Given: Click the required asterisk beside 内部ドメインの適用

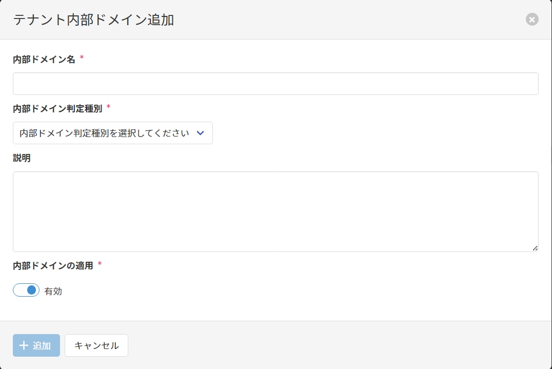Looking at the screenshot, I should [100, 265].
